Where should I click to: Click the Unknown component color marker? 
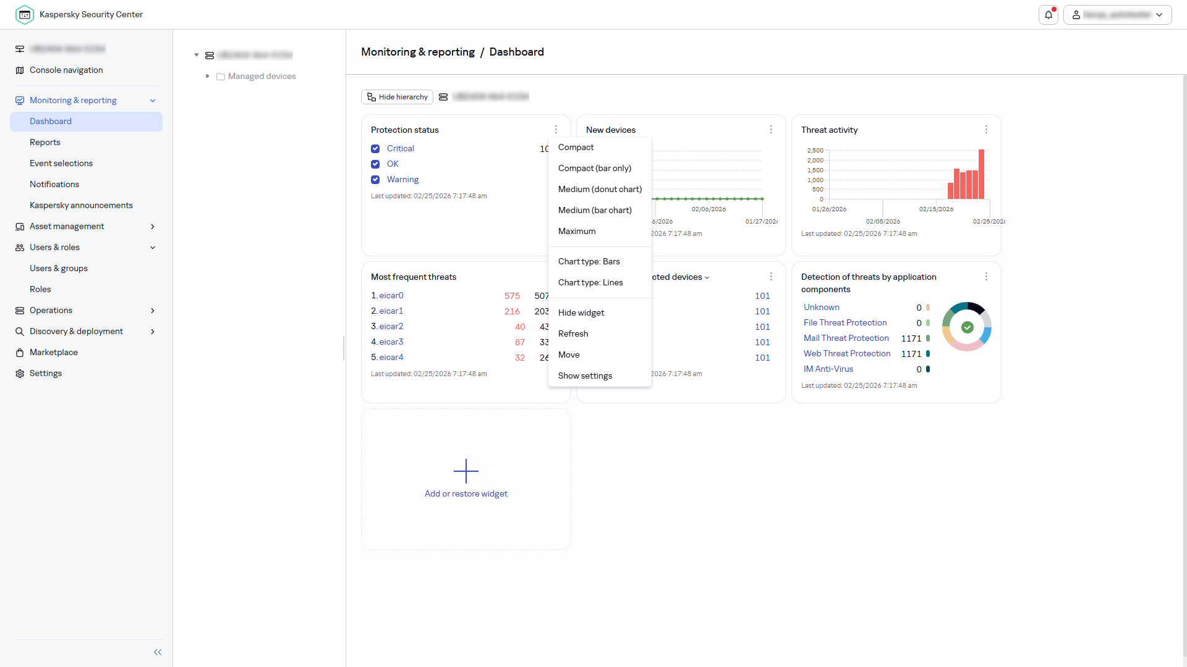click(928, 308)
